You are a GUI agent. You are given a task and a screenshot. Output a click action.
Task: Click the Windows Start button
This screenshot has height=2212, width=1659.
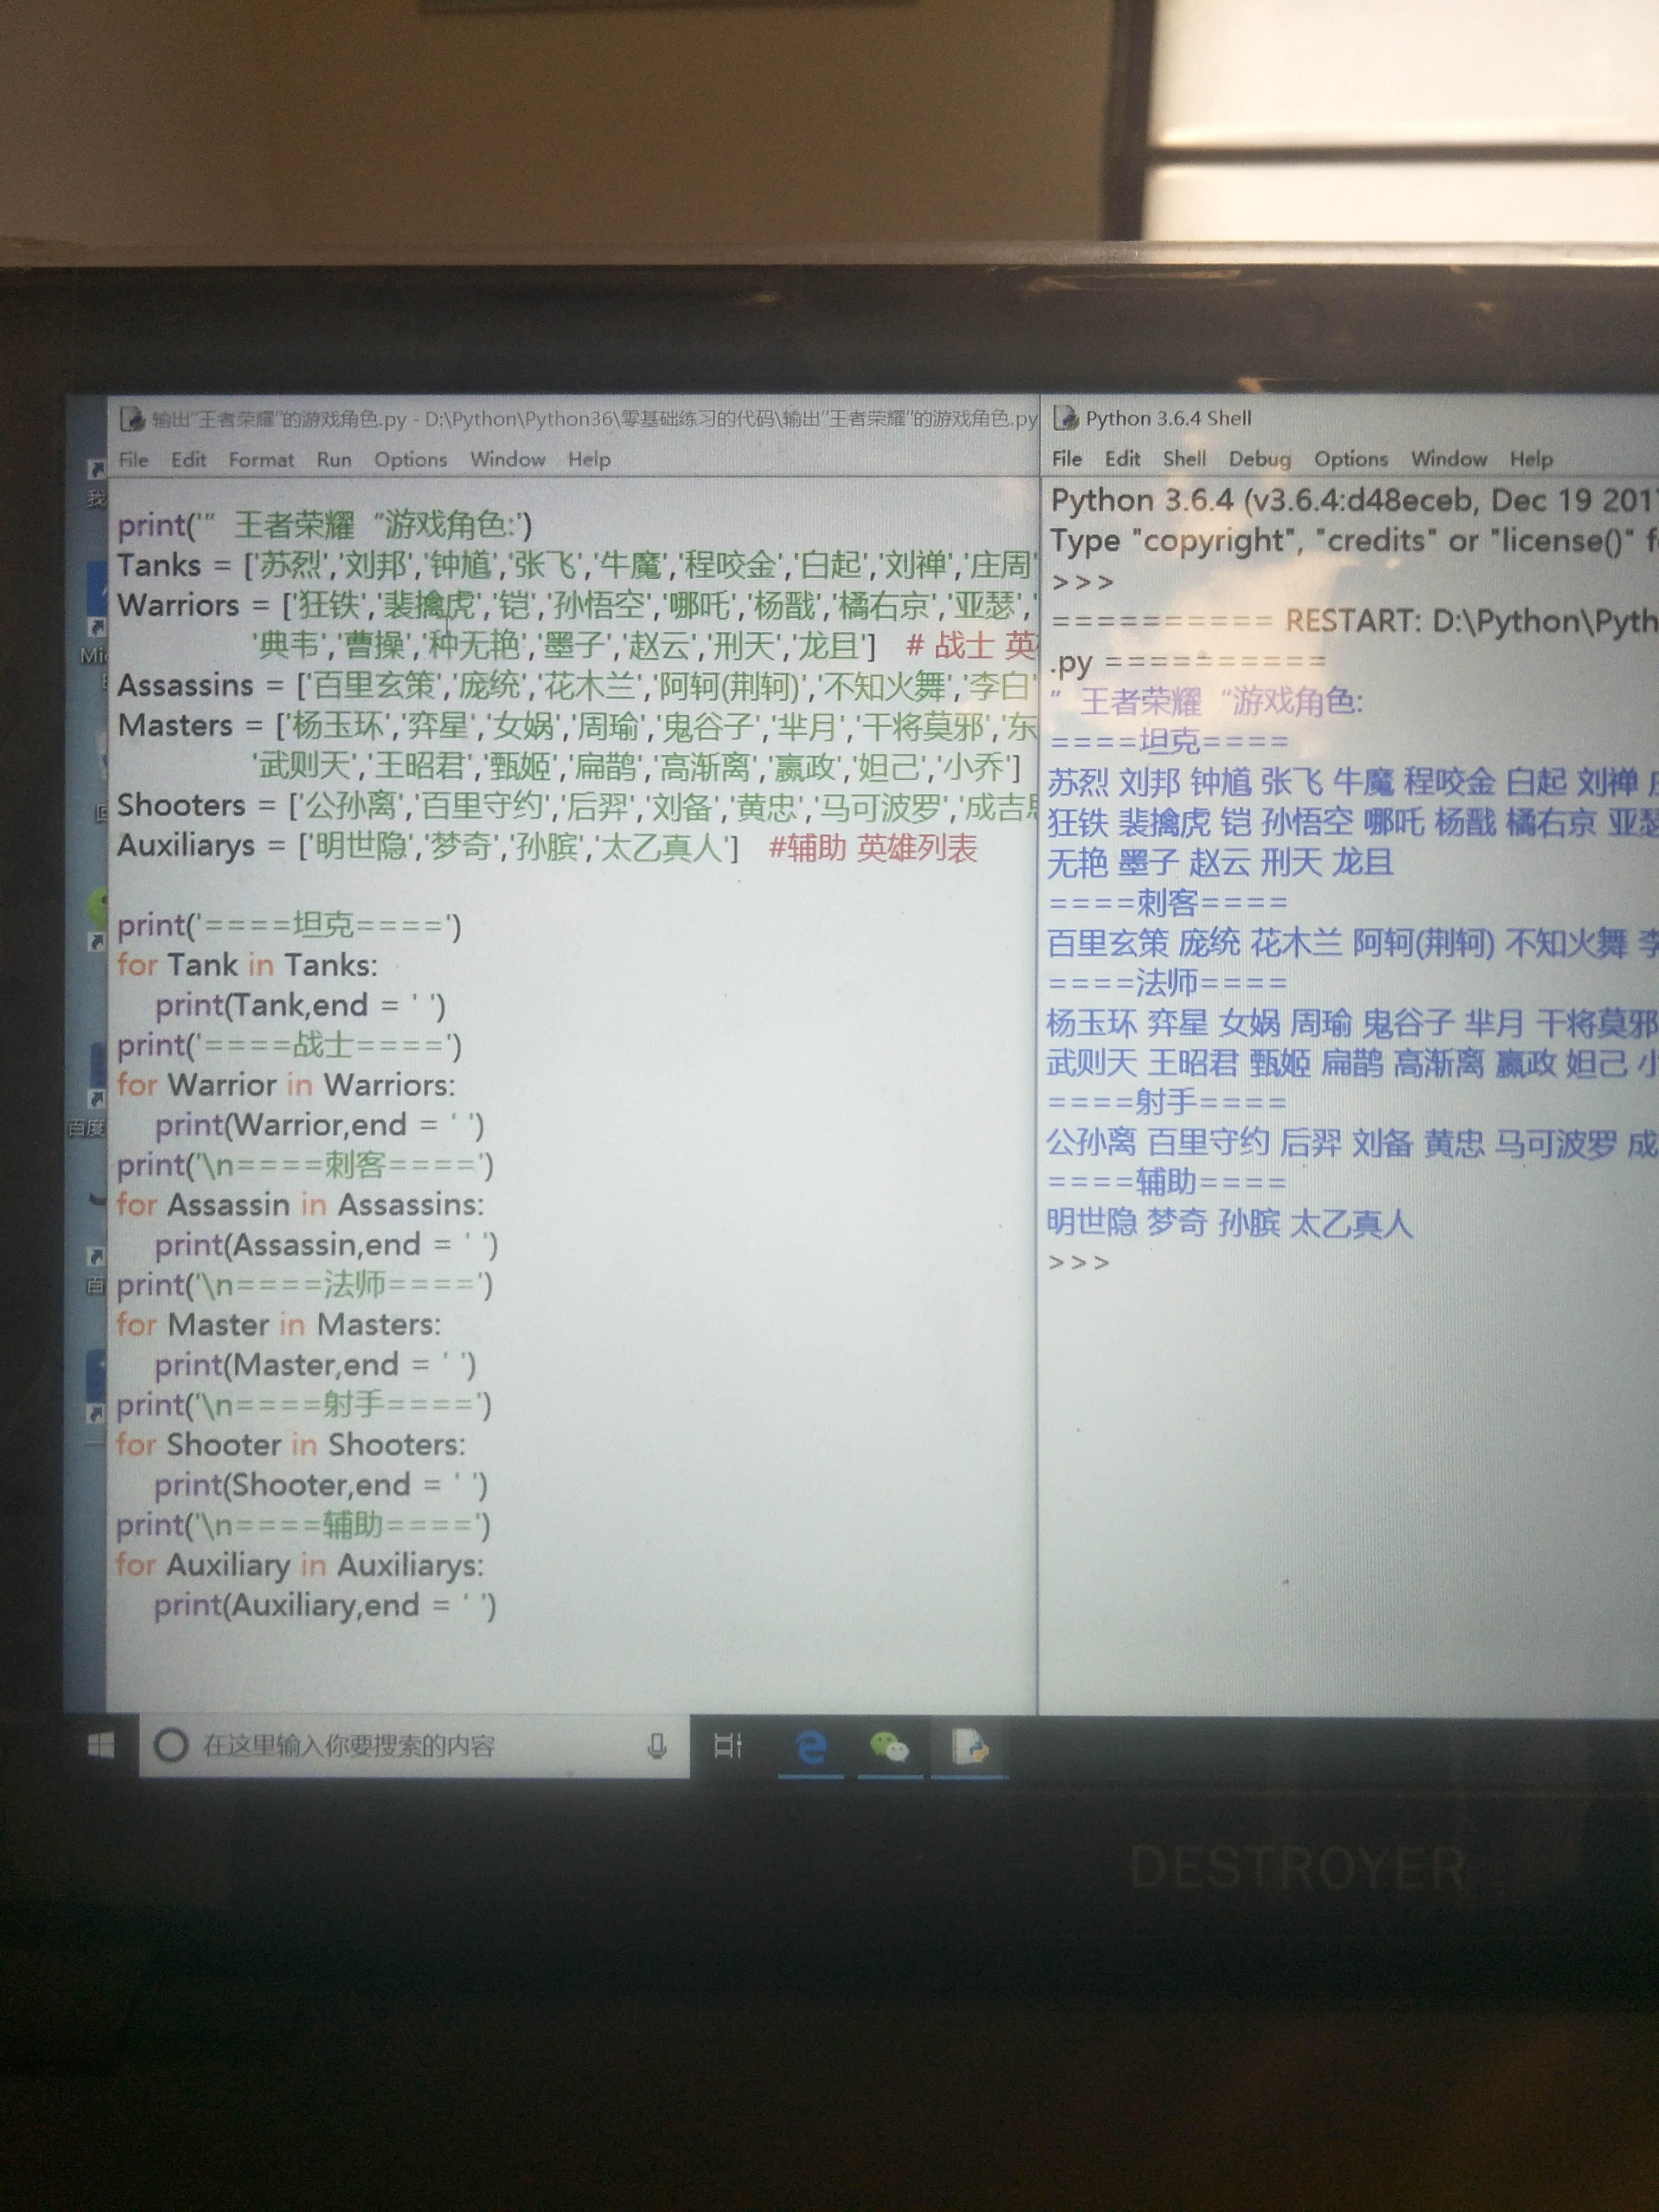pyautogui.click(x=101, y=1746)
